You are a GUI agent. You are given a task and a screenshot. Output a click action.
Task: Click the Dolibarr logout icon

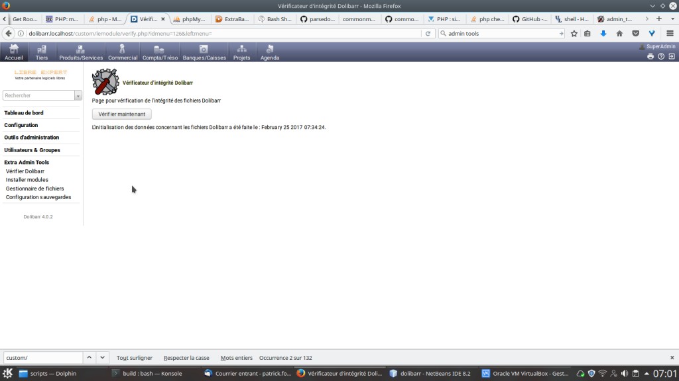(x=672, y=56)
